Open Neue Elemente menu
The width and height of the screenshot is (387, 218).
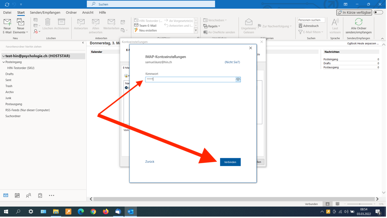pos(21,26)
